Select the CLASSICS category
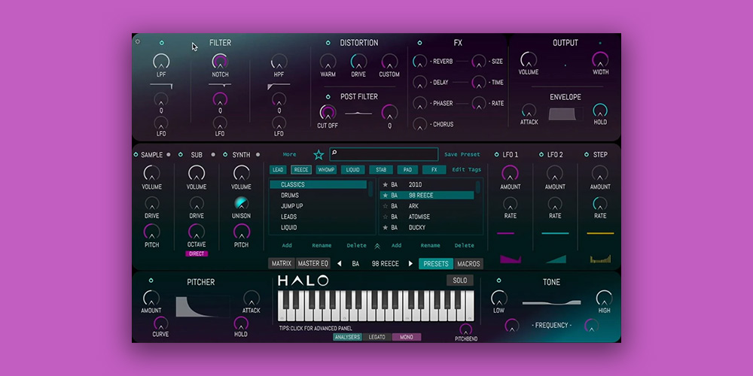Screen dimensions: 753x376 319,185
